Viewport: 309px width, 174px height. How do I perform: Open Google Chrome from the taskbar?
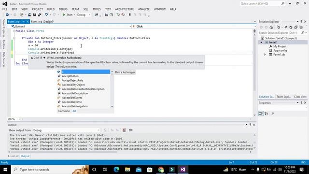tap(161, 170)
